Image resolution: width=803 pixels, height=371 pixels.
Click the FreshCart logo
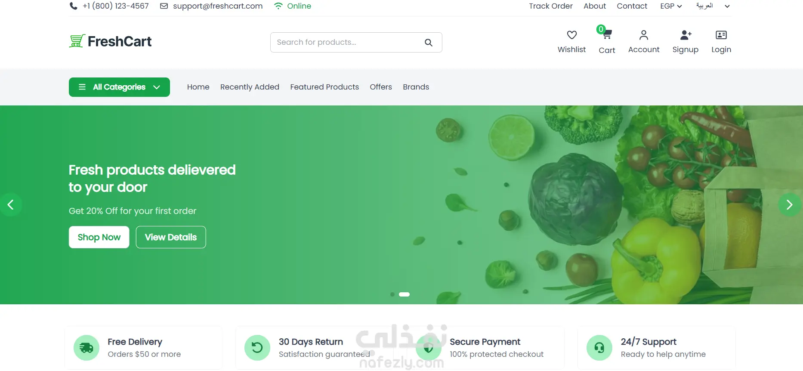(110, 41)
